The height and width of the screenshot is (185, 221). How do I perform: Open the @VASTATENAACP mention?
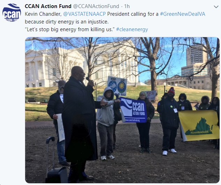click(x=84, y=14)
